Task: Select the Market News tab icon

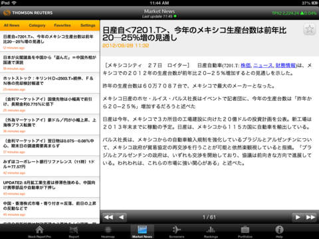Action: (x=142, y=232)
